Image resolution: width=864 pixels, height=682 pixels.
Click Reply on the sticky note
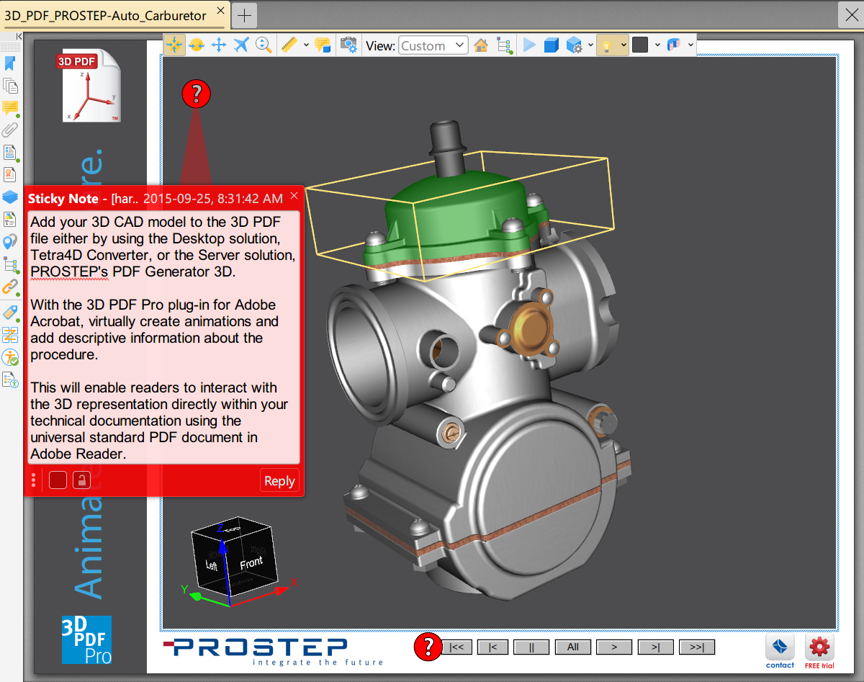click(279, 480)
